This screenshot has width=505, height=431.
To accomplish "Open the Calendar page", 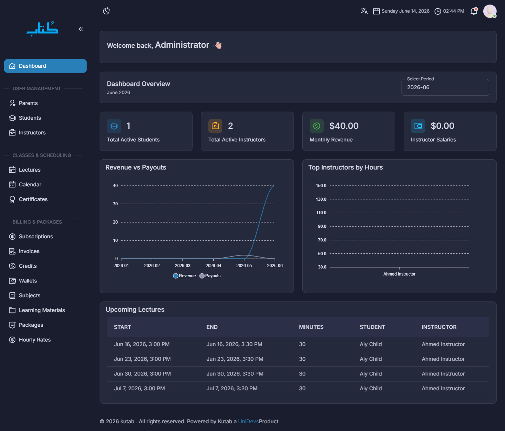I will (x=45, y=185).
